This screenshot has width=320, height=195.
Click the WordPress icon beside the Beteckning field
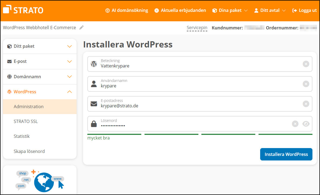pyautogui.click(x=94, y=64)
